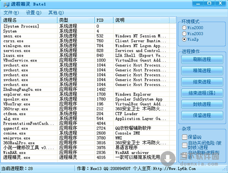The image size is (228, 173).
Task: Open the 设置 menu
Action: click(33, 13)
